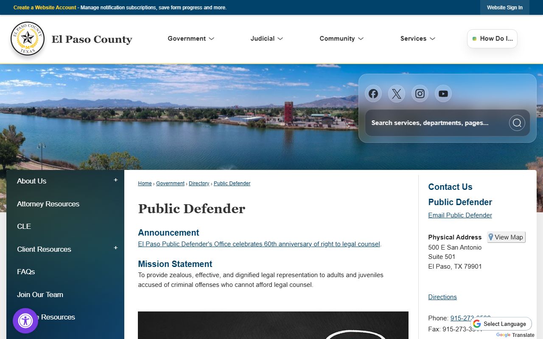Click the Directory breadcrumb link
The width and height of the screenshot is (543, 339).
(199, 183)
